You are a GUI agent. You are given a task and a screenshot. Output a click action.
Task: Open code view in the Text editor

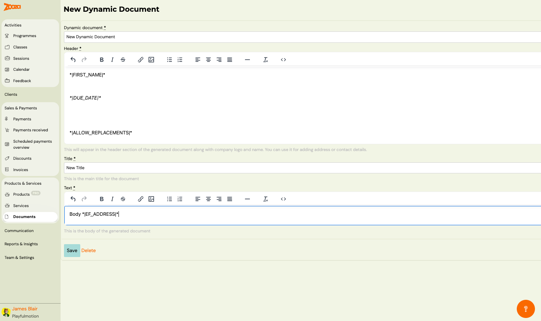pyautogui.click(x=283, y=199)
